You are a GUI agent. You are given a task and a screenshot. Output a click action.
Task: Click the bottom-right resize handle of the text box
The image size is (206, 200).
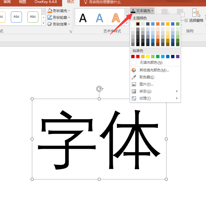[x=166, y=179]
